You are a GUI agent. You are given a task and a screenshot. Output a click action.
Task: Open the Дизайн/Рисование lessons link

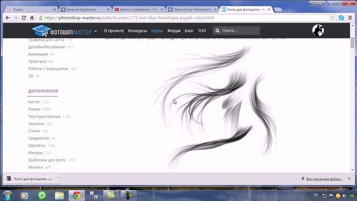[47, 47]
